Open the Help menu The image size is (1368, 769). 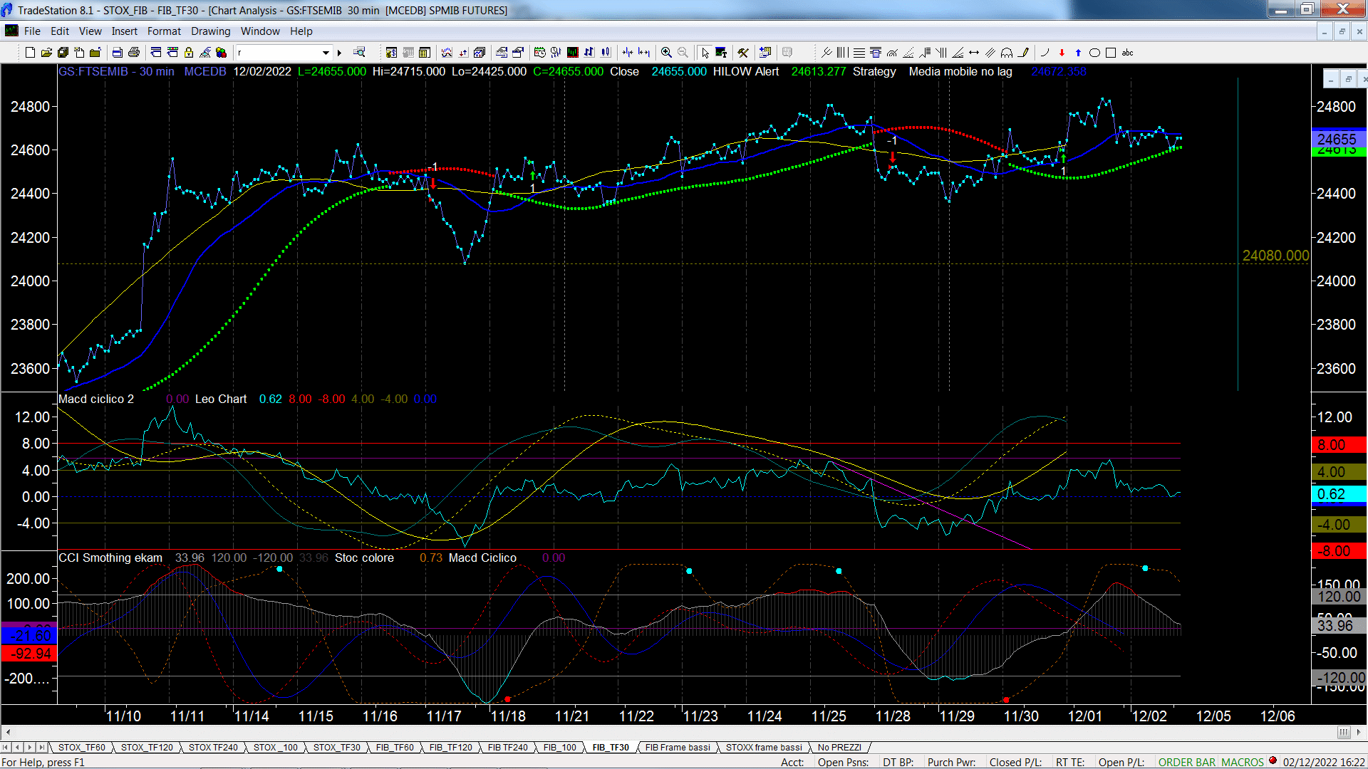[301, 31]
